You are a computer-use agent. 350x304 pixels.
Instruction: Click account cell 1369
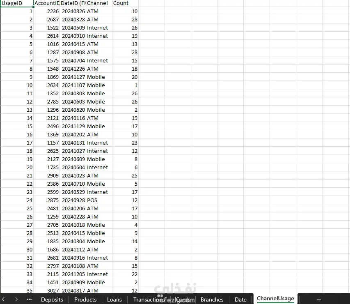47,135
